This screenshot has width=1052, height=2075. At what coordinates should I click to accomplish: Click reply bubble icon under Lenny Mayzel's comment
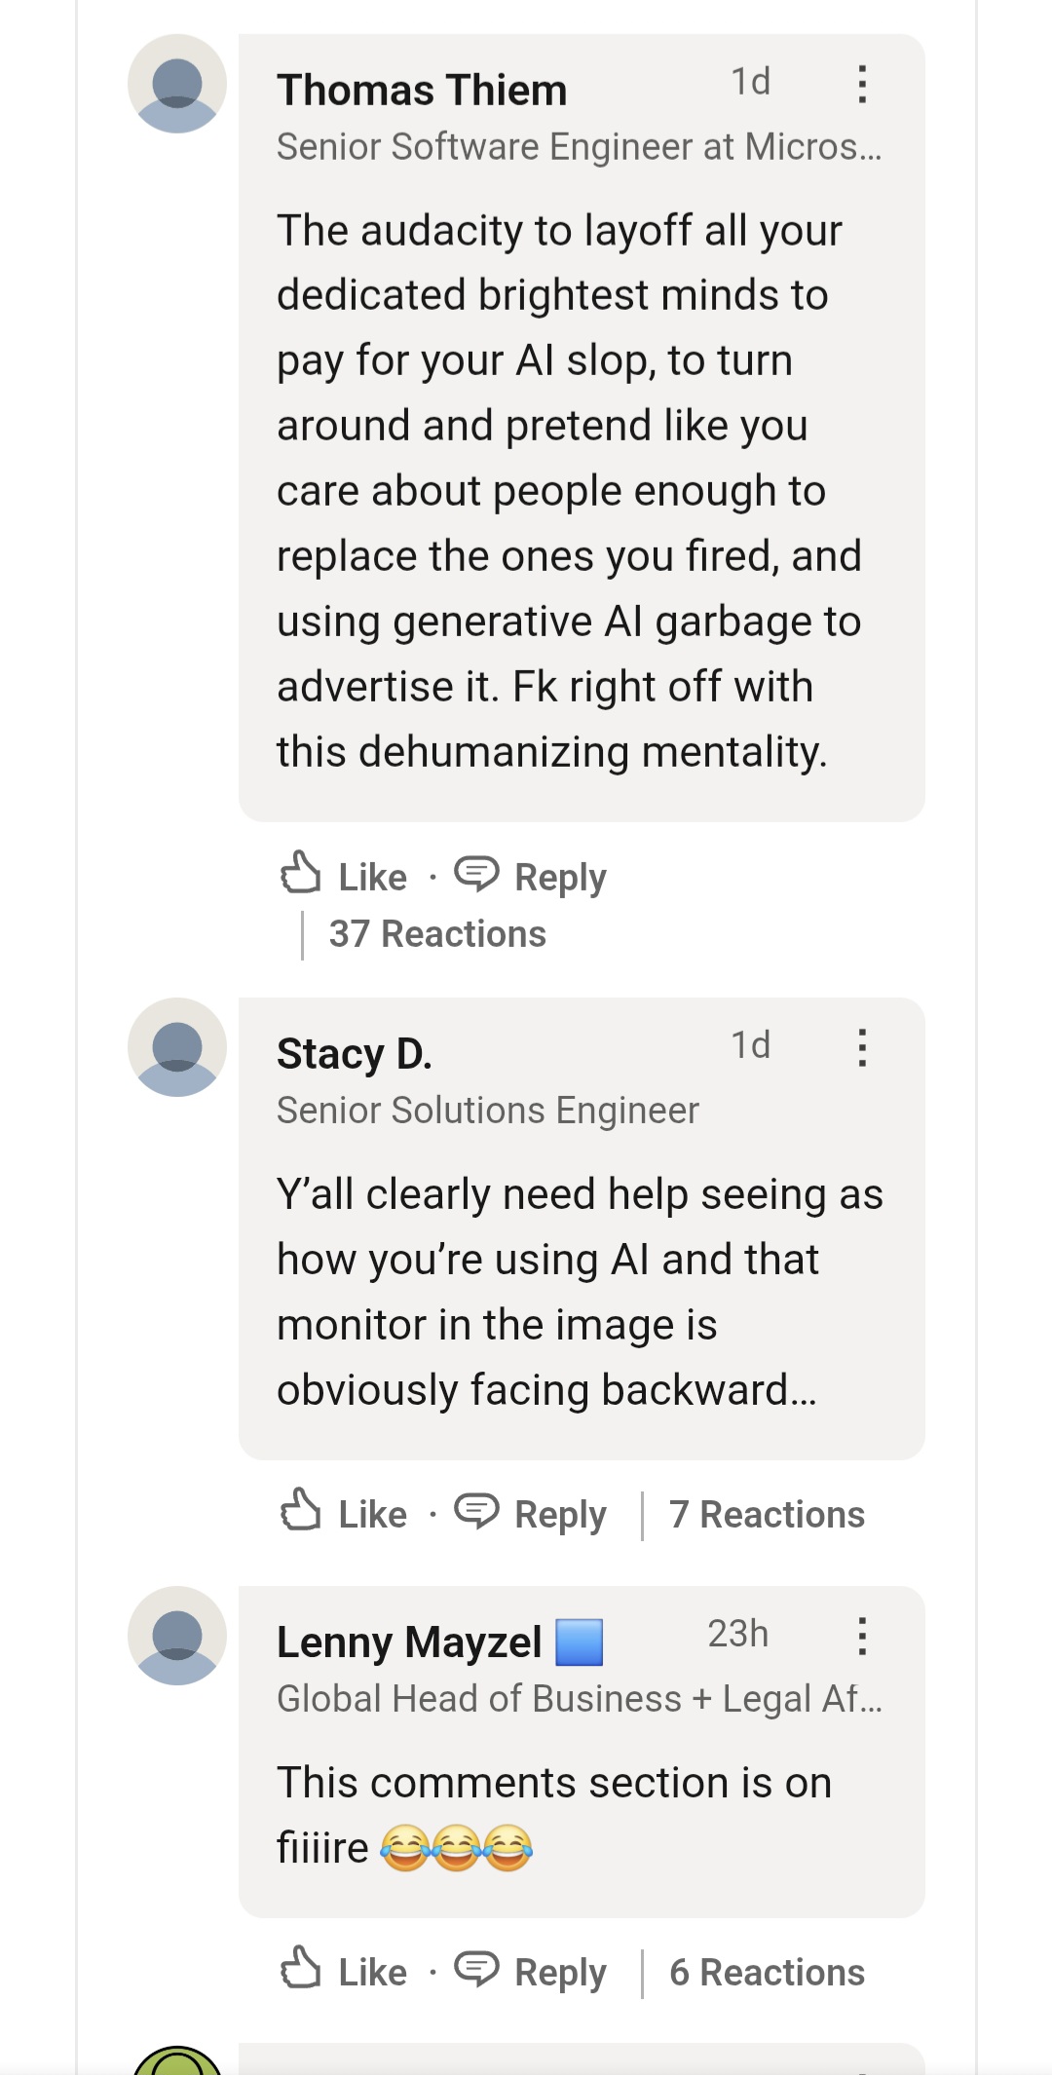tap(476, 1970)
